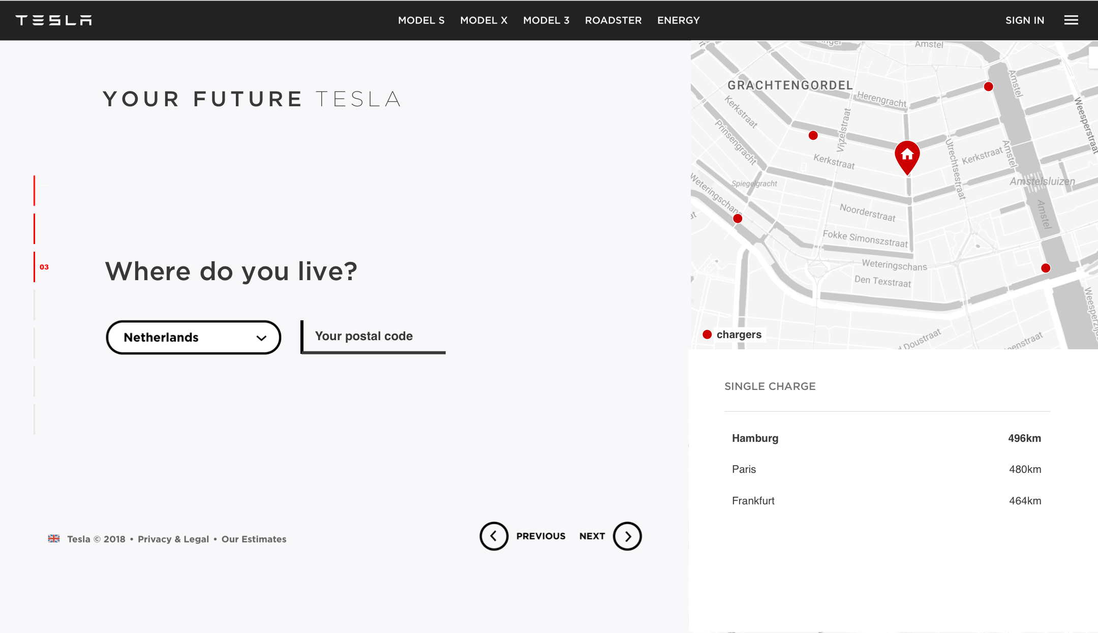This screenshot has height=633, width=1098.
Task: Click the chevron in the country selector
Action: point(261,338)
